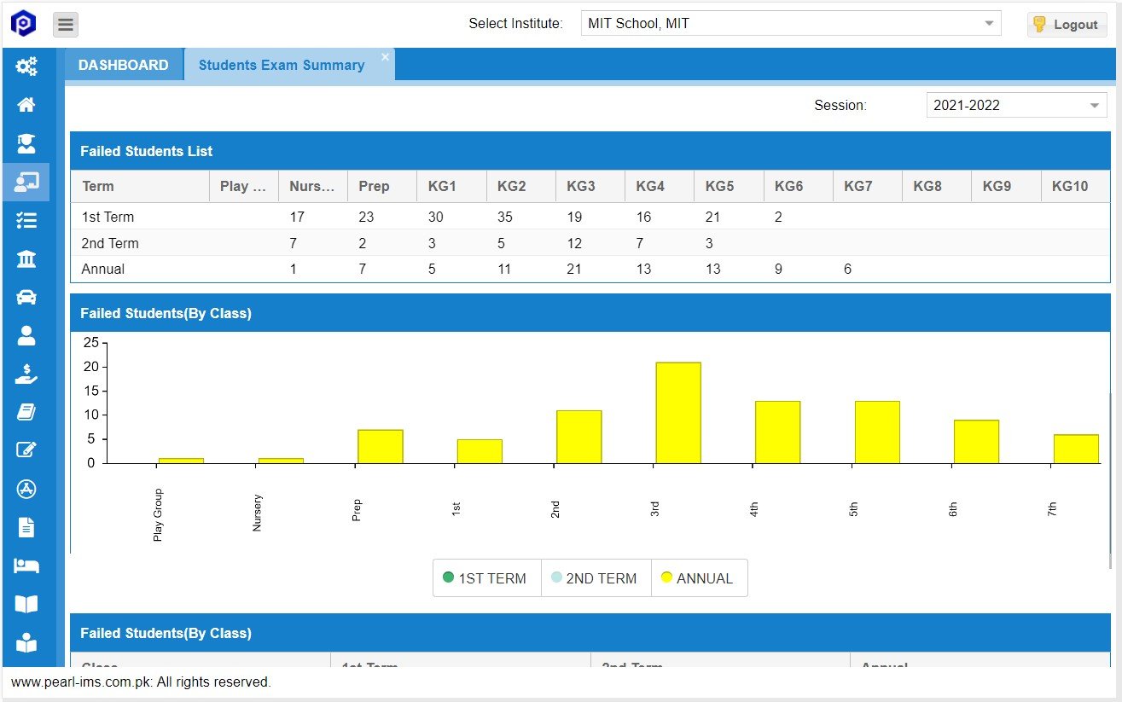Open the Students graduation-cap sidebar icon
The height and width of the screenshot is (702, 1122).
[x=26, y=143]
